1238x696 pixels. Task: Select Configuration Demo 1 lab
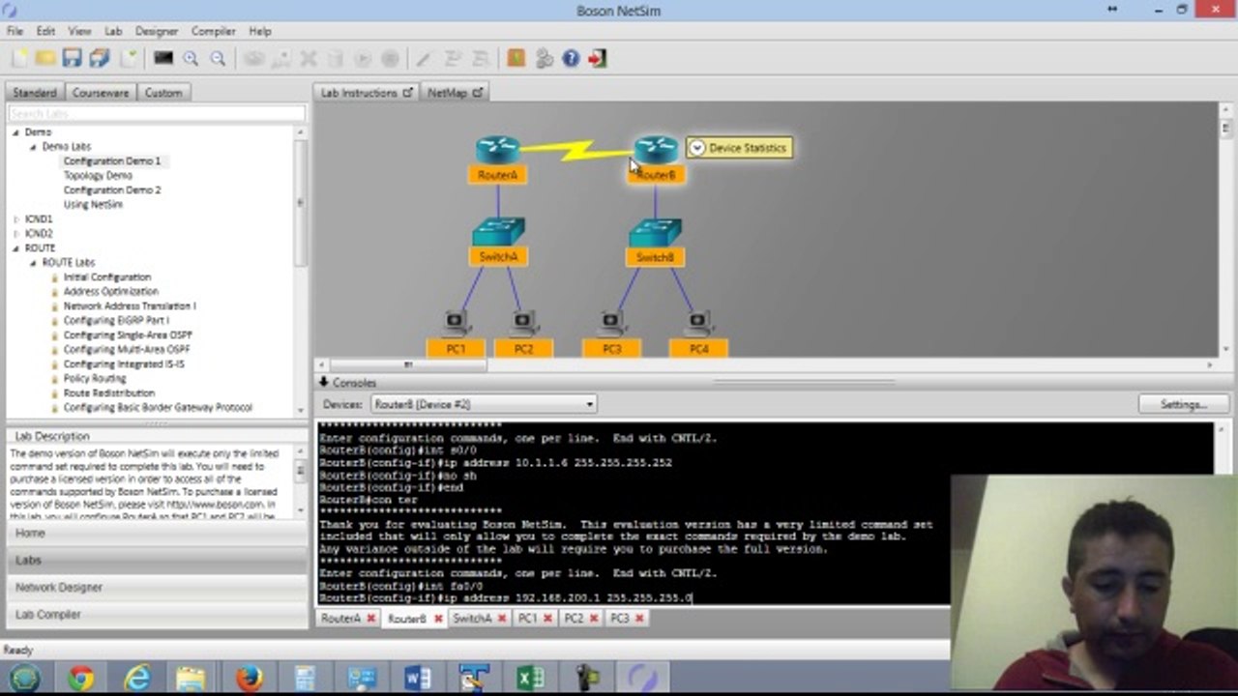click(112, 161)
